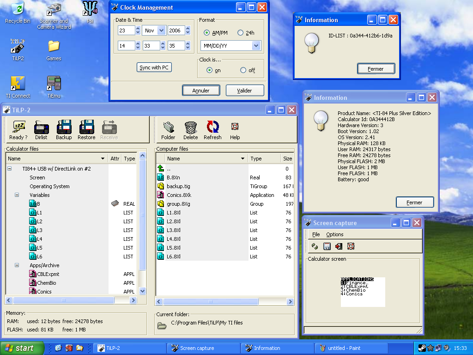Select 24h time format
Image resolution: width=473 pixels, height=355 pixels.
(x=240, y=33)
